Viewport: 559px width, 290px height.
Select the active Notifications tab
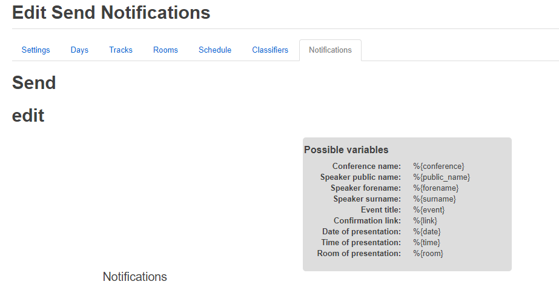click(330, 50)
